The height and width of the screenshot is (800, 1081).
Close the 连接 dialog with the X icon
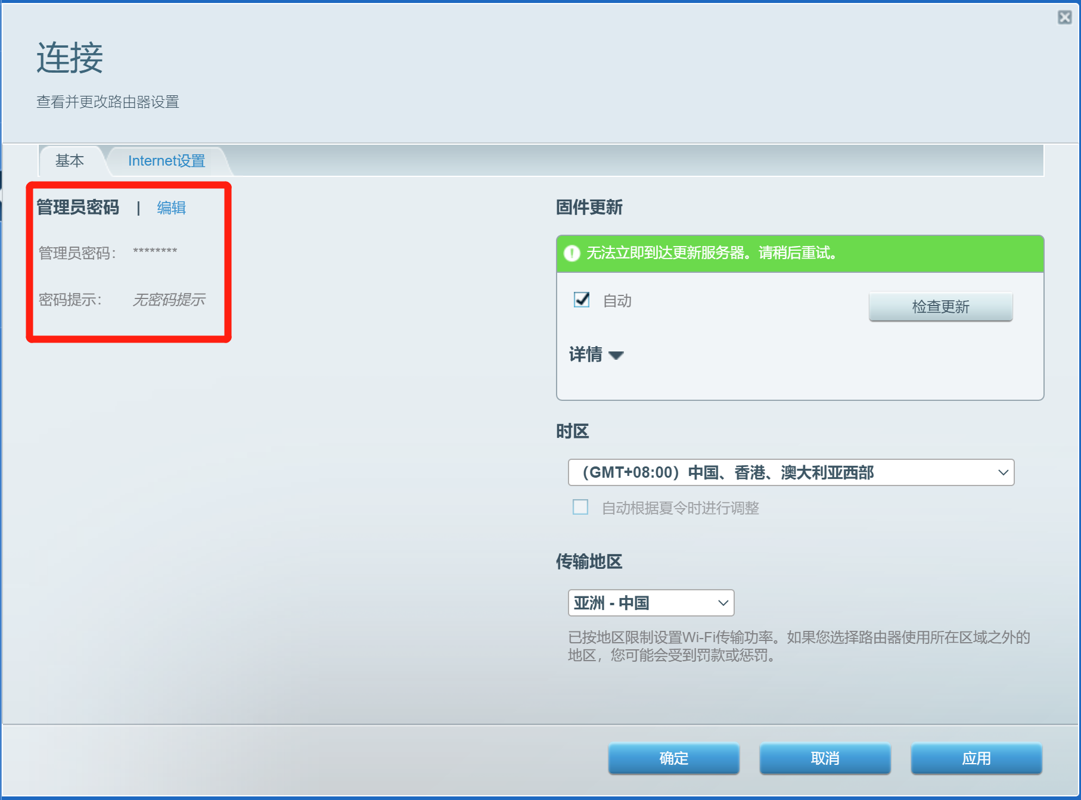pyautogui.click(x=1065, y=17)
